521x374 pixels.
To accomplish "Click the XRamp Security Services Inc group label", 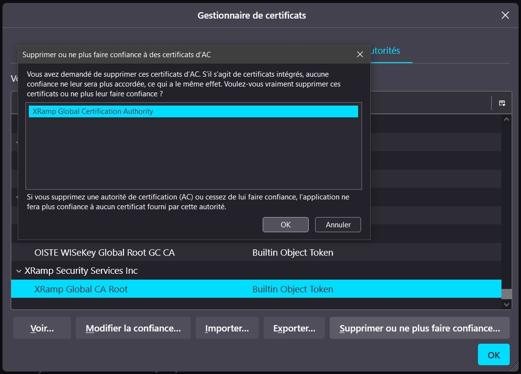I will pyautogui.click(x=81, y=271).
